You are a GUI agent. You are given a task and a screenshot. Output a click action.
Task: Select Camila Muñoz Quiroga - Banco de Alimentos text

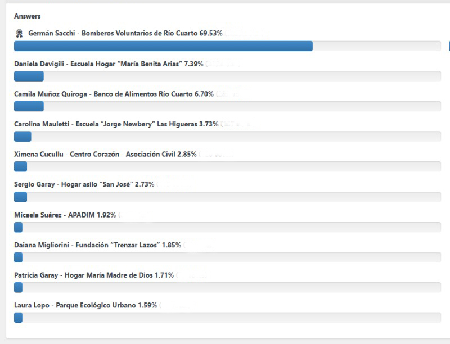point(114,94)
